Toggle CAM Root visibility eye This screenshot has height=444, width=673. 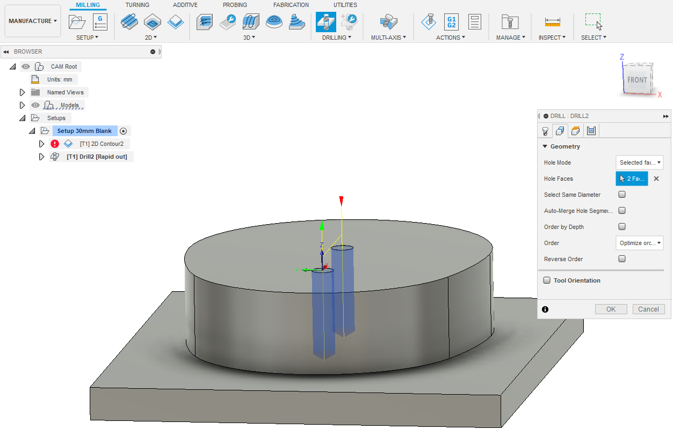pyautogui.click(x=26, y=66)
